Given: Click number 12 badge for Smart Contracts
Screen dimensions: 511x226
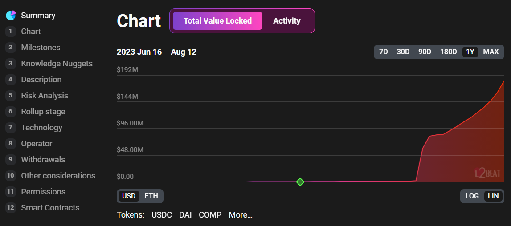Looking at the screenshot, I should [11, 208].
